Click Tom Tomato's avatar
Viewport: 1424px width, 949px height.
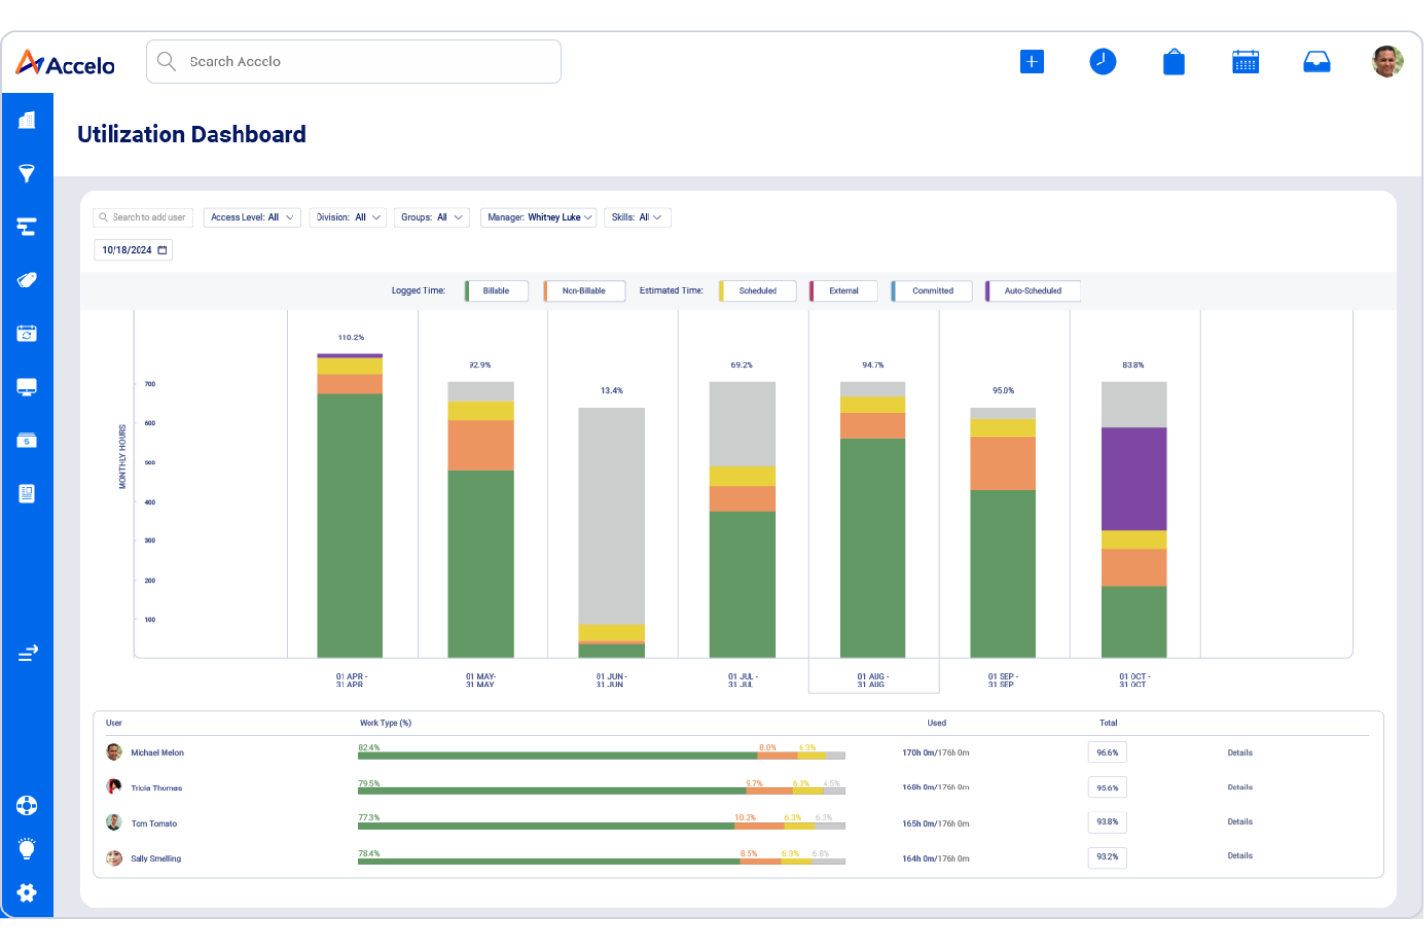(x=114, y=822)
